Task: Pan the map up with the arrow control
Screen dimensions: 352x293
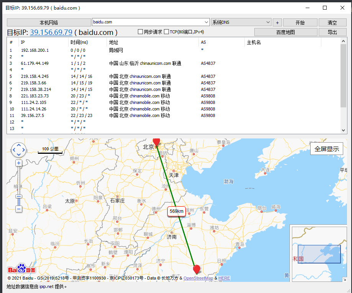Action: coord(19,145)
